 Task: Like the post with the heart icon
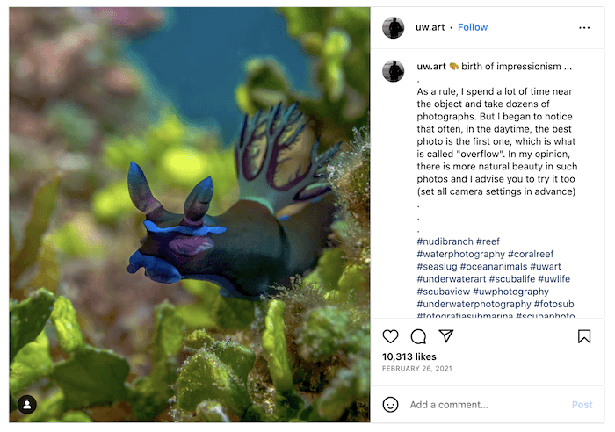[390, 336]
